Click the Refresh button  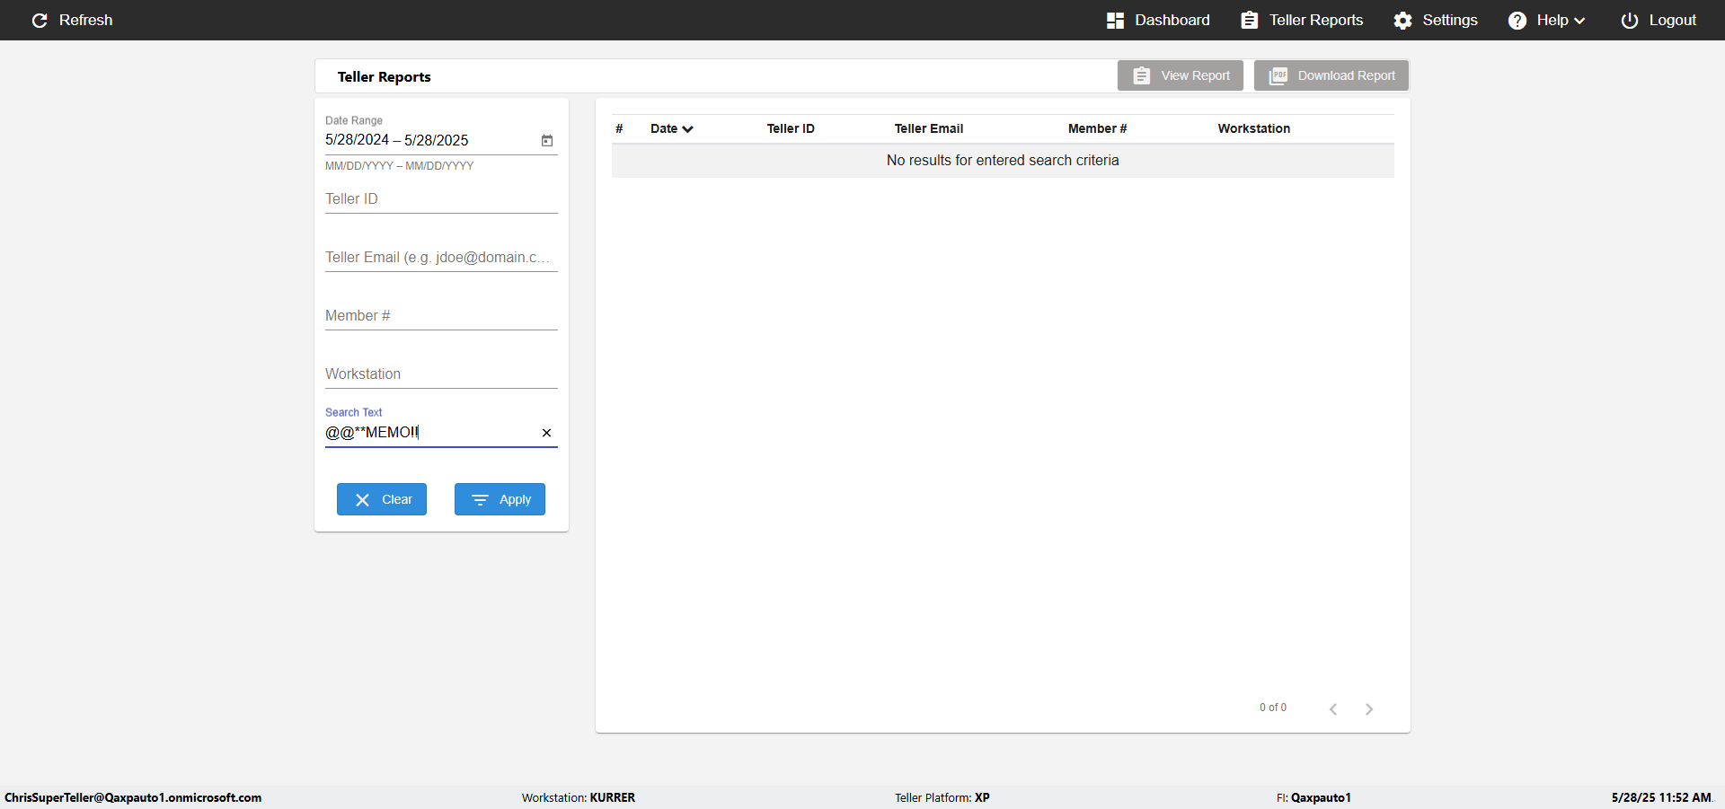click(72, 20)
